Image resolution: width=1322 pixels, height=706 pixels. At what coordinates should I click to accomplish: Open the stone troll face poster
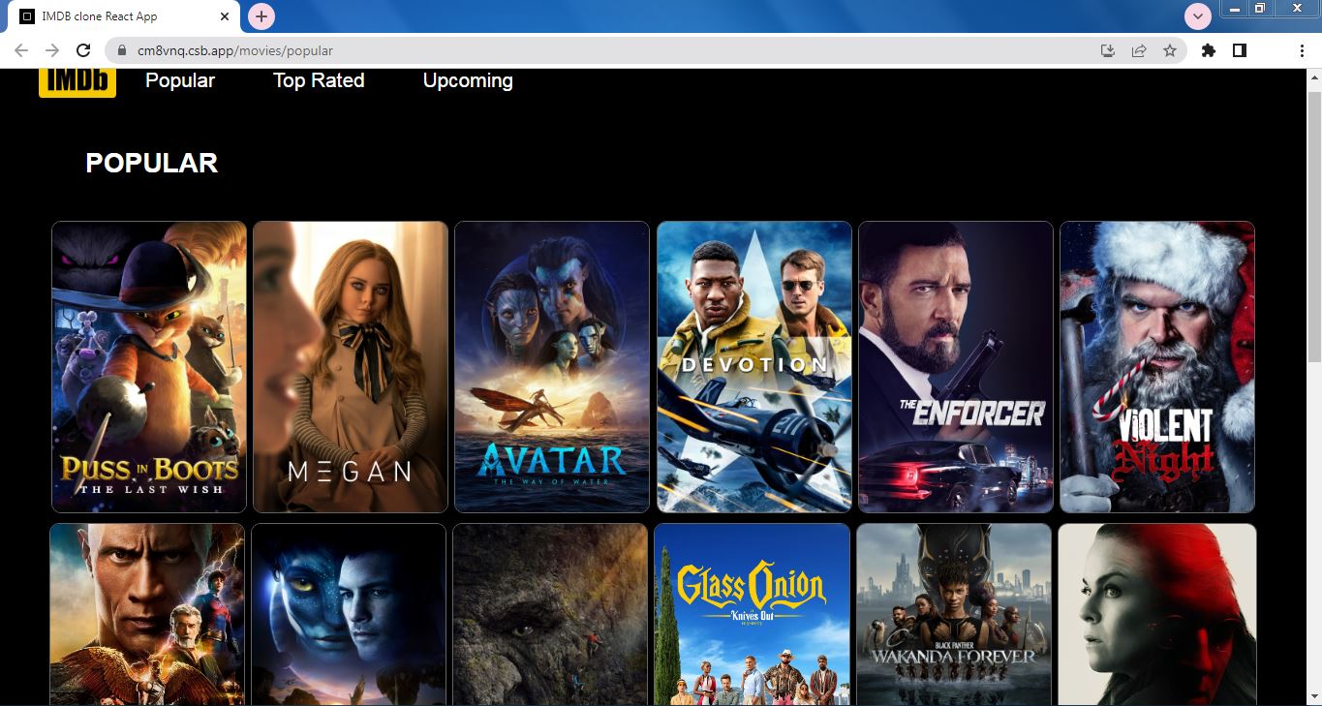(x=550, y=614)
